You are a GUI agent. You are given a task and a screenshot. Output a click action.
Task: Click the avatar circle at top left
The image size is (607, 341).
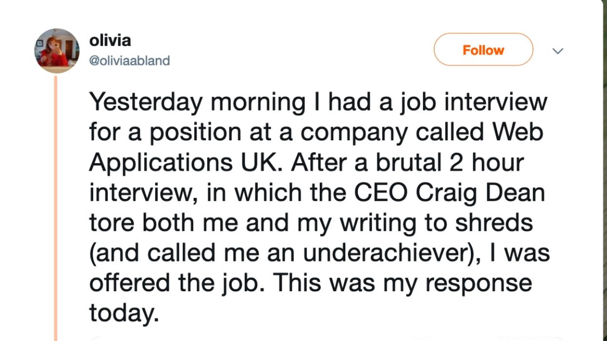tap(56, 49)
